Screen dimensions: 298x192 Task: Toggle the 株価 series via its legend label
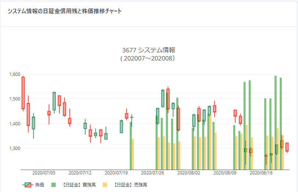tap(40, 185)
